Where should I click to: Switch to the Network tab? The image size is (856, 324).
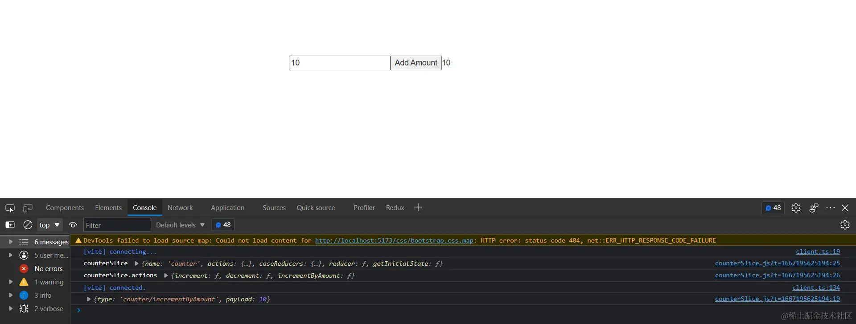(x=180, y=208)
